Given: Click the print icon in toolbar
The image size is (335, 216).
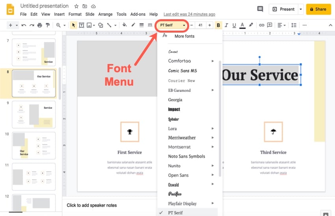Looking at the screenshot, I should 39,25.
